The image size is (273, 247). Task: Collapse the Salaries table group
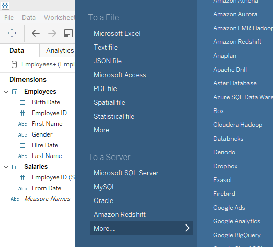[x=6, y=167]
